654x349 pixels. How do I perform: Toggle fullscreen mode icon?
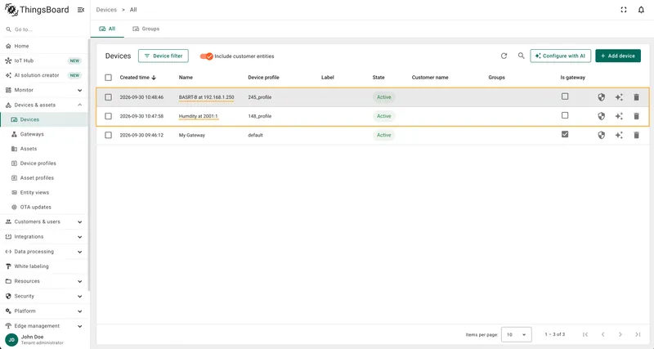point(624,10)
